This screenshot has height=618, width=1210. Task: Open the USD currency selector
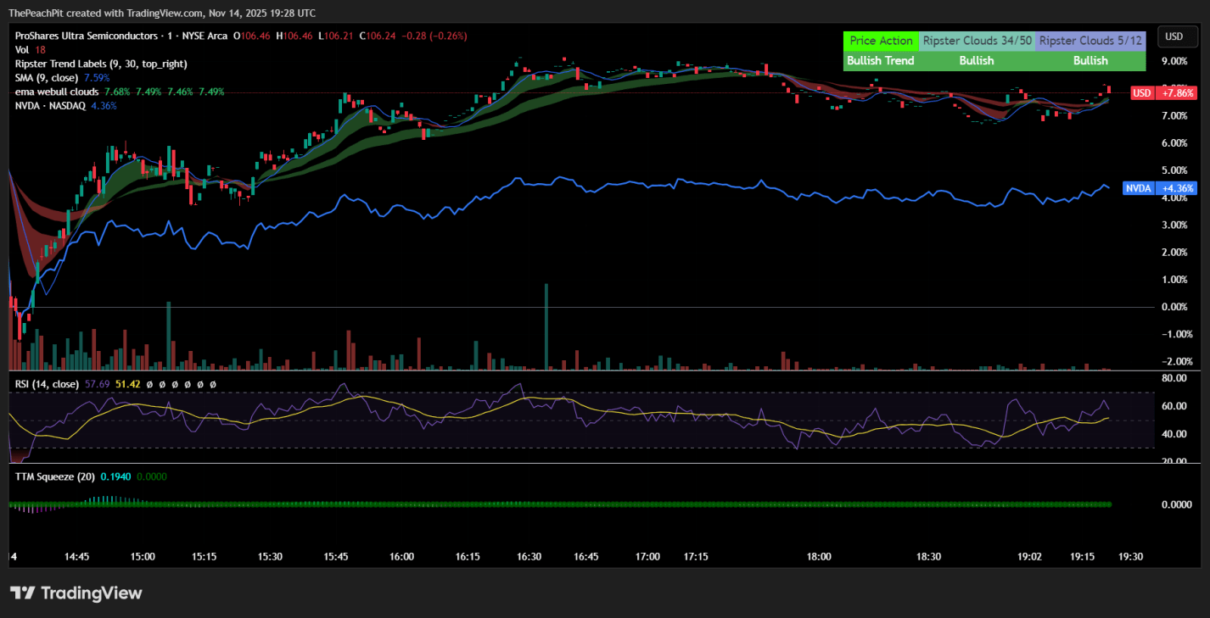1174,36
